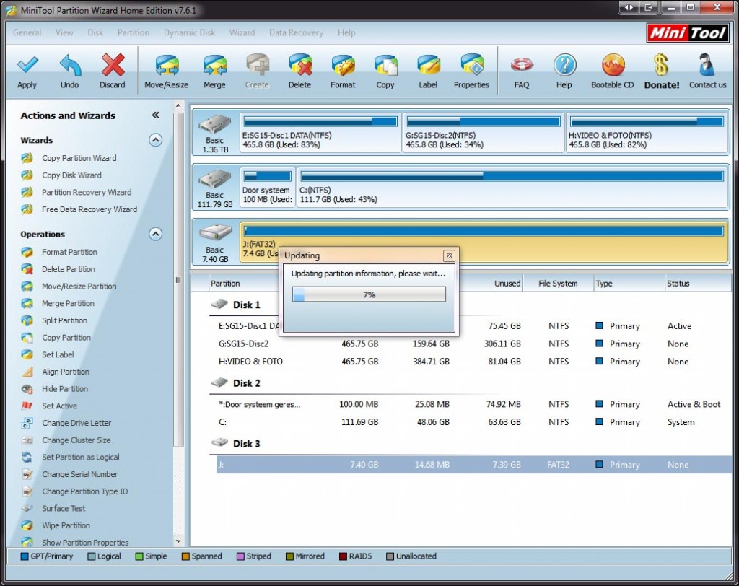Click the Undo arrow icon
The height and width of the screenshot is (586, 739).
click(70, 65)
